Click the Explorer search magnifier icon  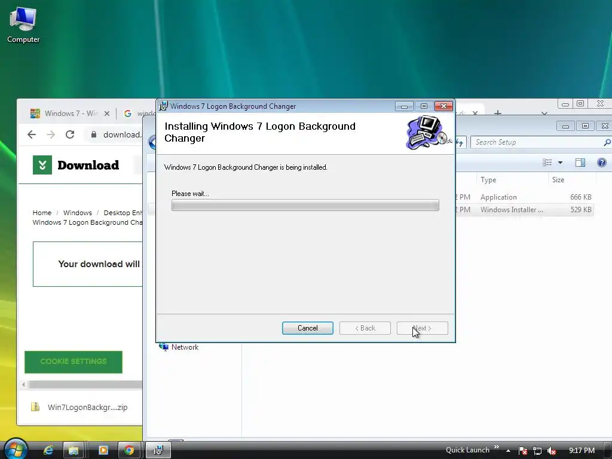pyautogui.click(x=607, y=142)
